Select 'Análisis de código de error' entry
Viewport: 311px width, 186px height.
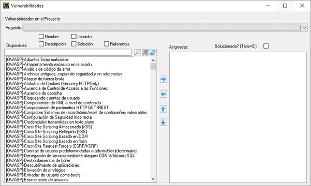pyautogui.click(x=38, y=69)
